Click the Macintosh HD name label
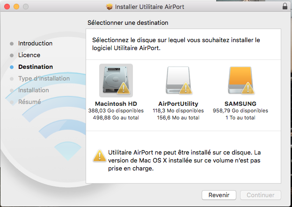 (116, 104)
